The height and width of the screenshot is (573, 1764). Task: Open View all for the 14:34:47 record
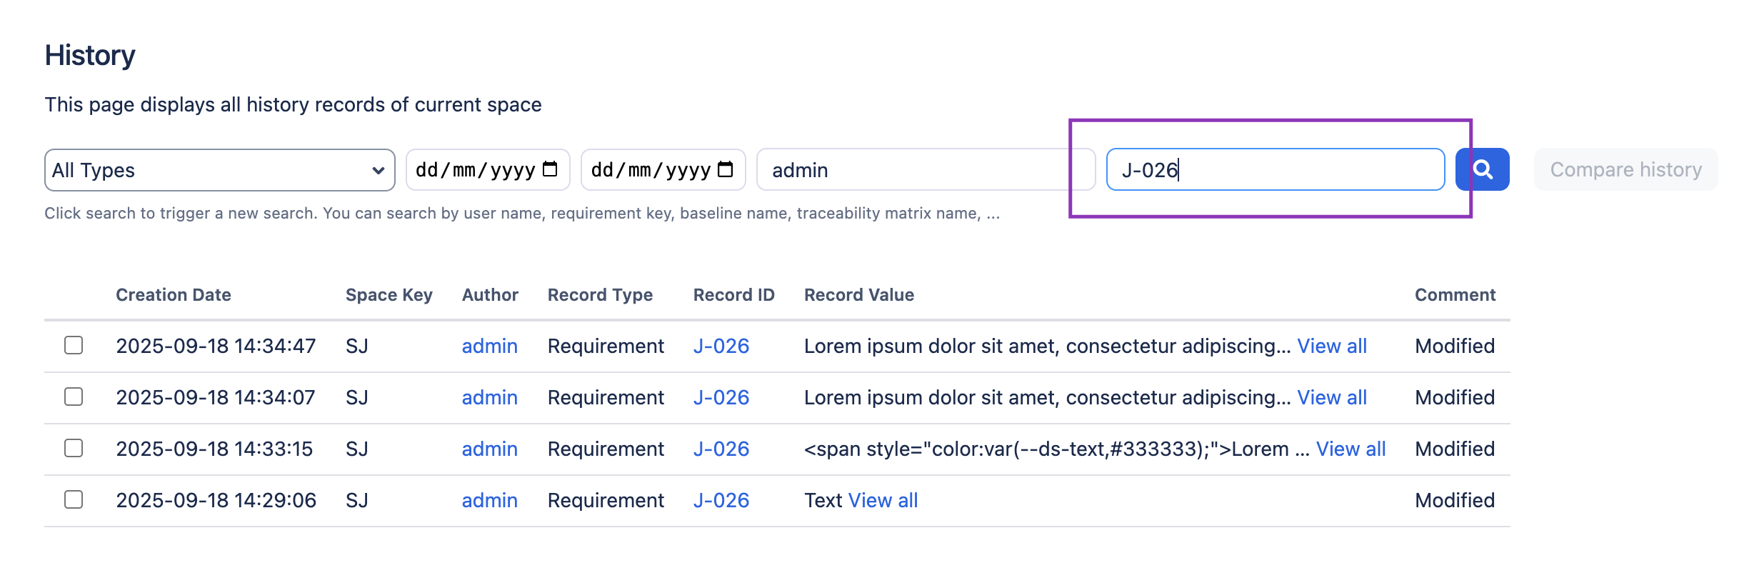pos(1331,346)
